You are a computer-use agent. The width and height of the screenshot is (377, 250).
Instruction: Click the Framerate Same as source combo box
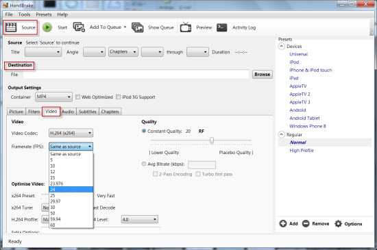71,147
